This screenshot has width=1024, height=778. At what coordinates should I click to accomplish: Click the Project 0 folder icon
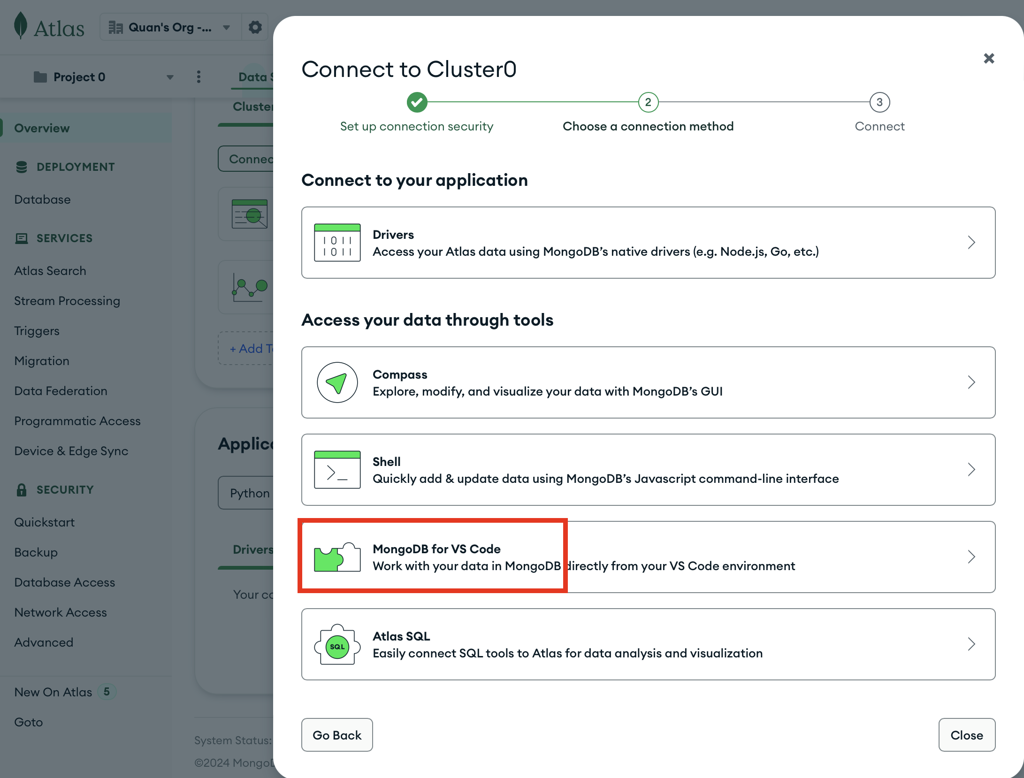point(40,77)
